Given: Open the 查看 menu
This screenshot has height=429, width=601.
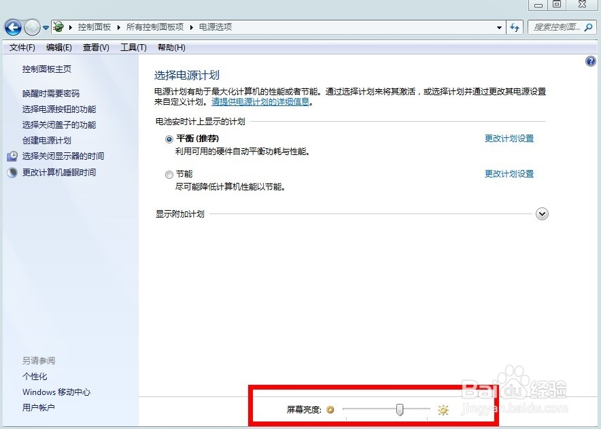Looking at the screenshot, I should pos(96,47).
